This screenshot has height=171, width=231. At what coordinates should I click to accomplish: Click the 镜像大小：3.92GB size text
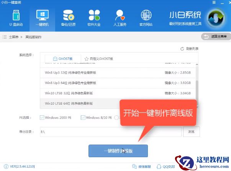(178, 83)
